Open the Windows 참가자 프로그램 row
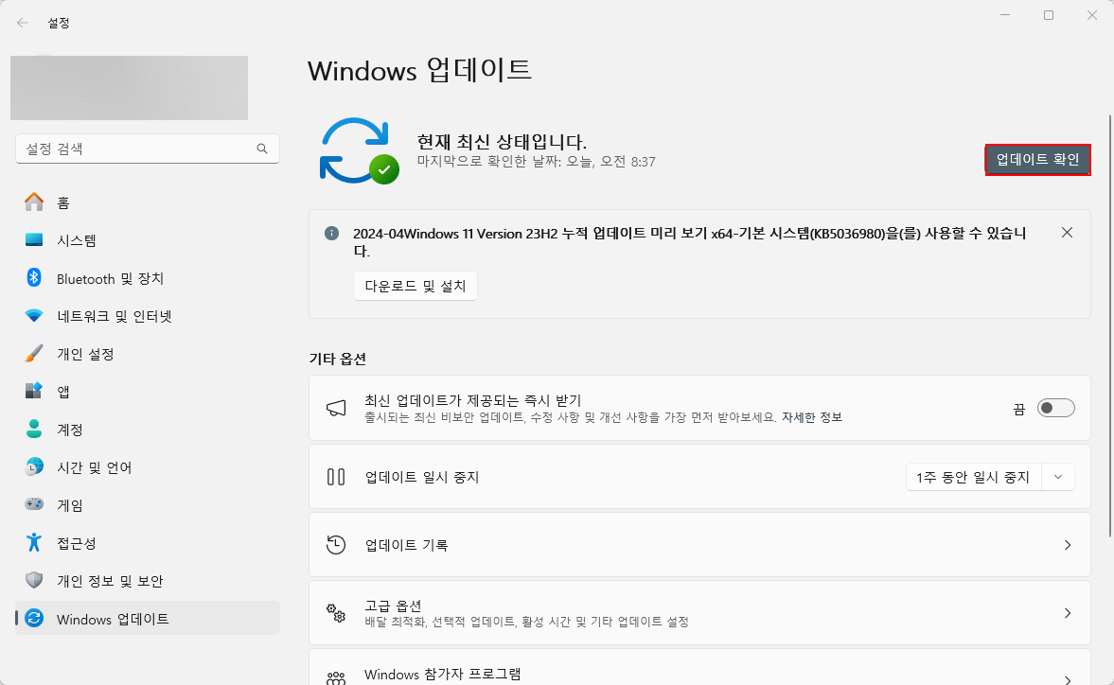 point(699,667)
